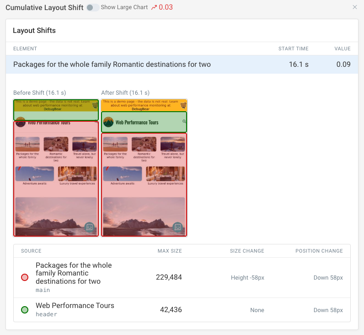Image resolution: width=364 pixels, height=335 pixels.
Task: Close the Cumulative Layout Shift panel
Action: [x=355, y=7]
